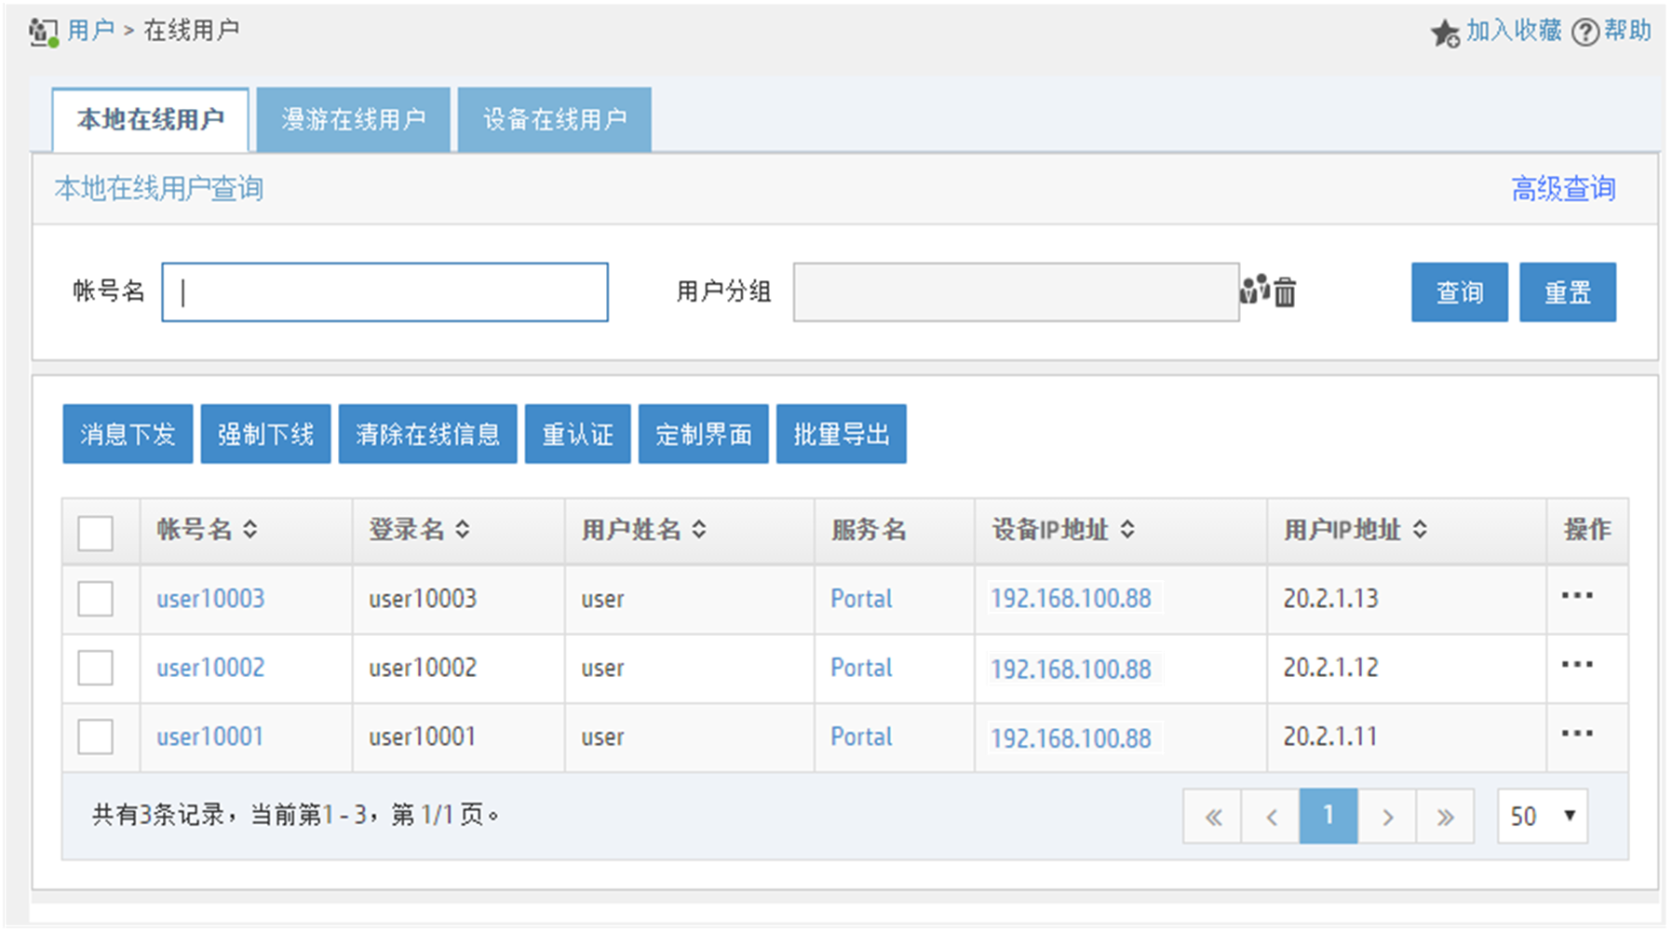The image size is (1672, 933).
Task: Click the 强制下线 button
Action: click(266, 434)
